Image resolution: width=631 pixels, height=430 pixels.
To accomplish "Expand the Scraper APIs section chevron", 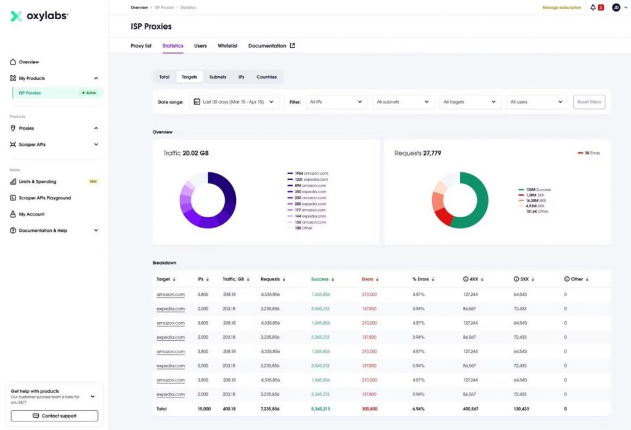I will pos(96,145).
